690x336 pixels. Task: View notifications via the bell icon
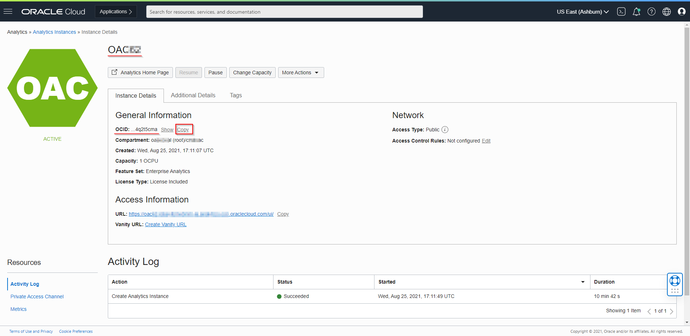[636, 11]
